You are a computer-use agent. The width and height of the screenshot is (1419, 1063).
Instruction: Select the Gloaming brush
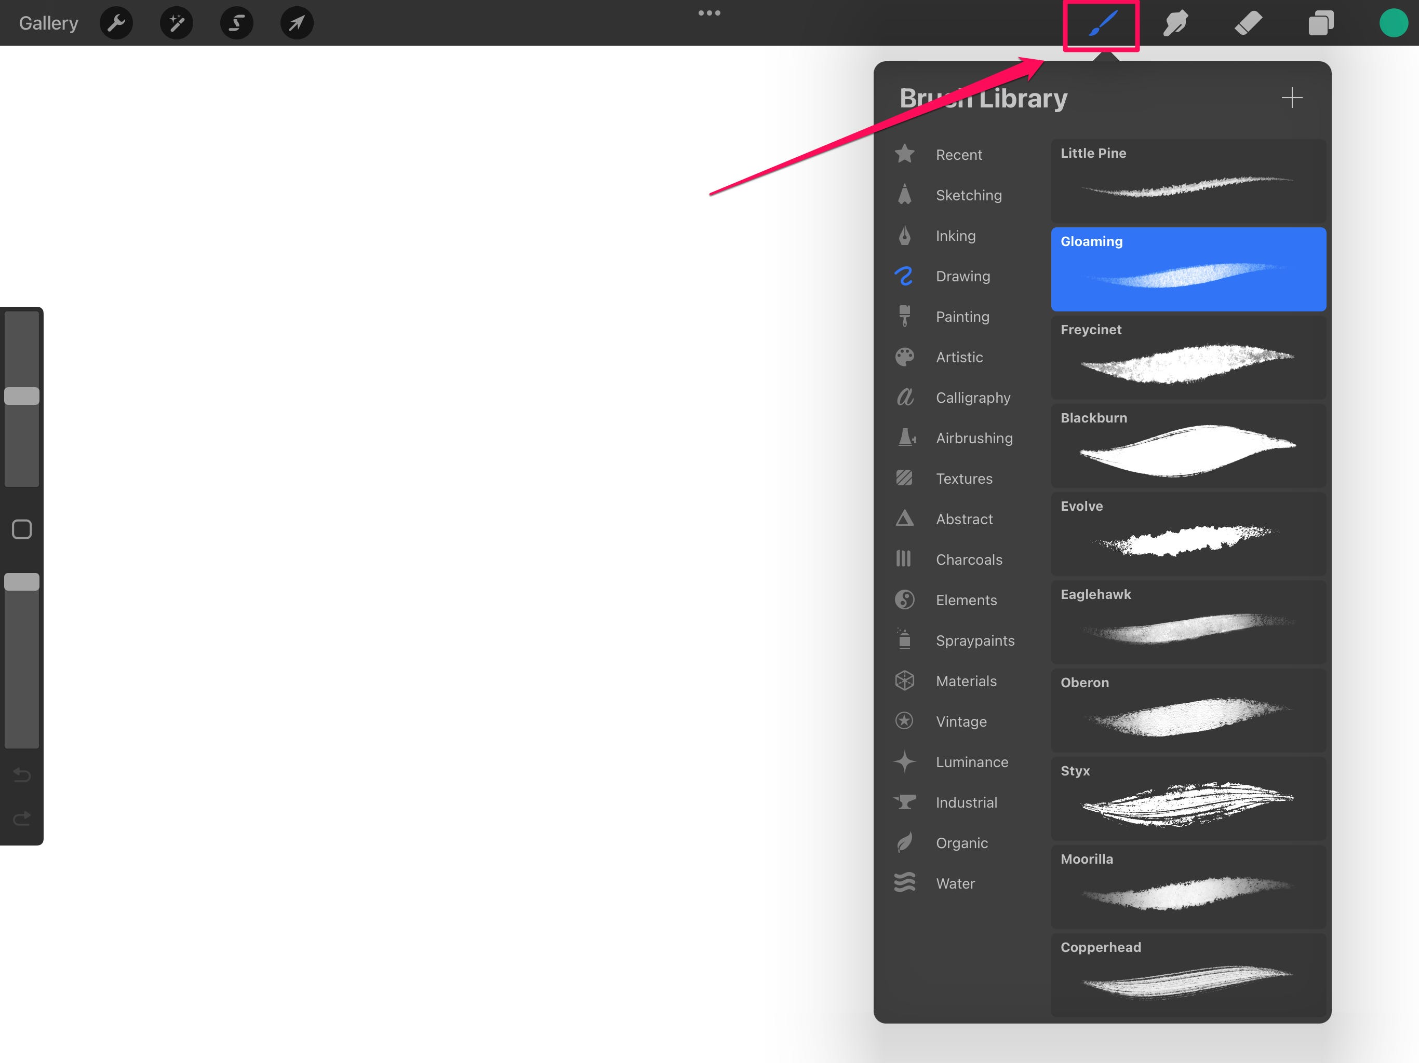click(1189, 270)
